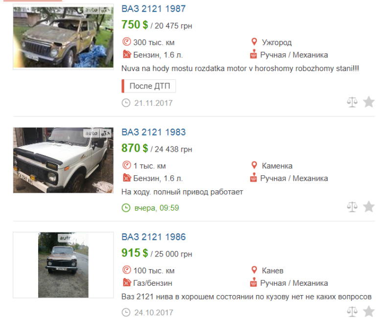Star the ВАЗ 2121 1983 listing
389x323 pixels.
[x=369, y=207]
